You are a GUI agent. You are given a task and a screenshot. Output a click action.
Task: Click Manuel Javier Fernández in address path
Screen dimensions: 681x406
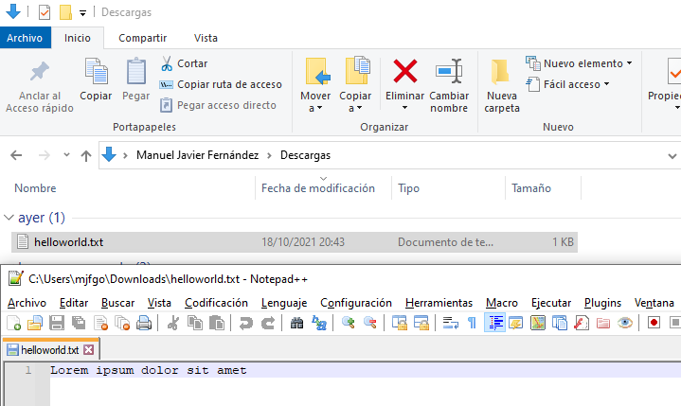tap(197, 155)
